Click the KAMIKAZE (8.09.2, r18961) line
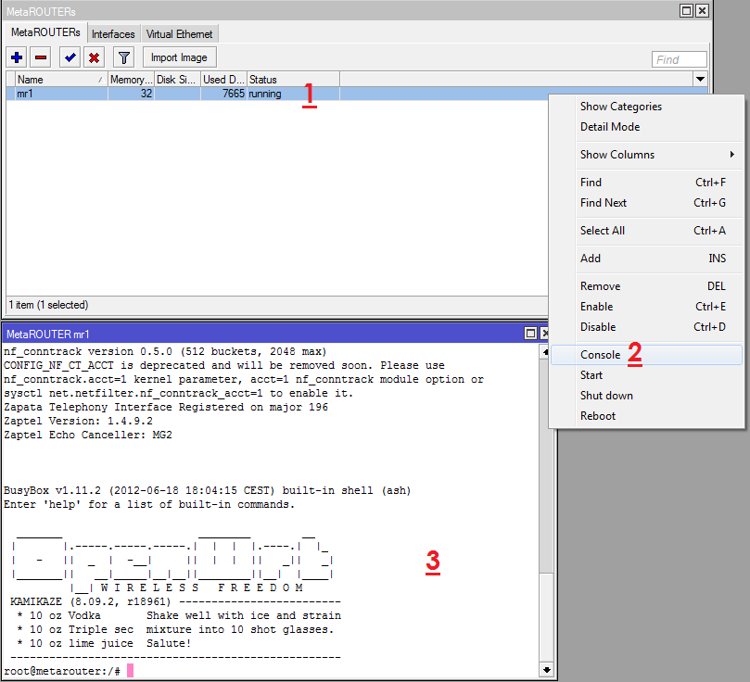This screenshot has height=682, width=750. pos(175,601)
